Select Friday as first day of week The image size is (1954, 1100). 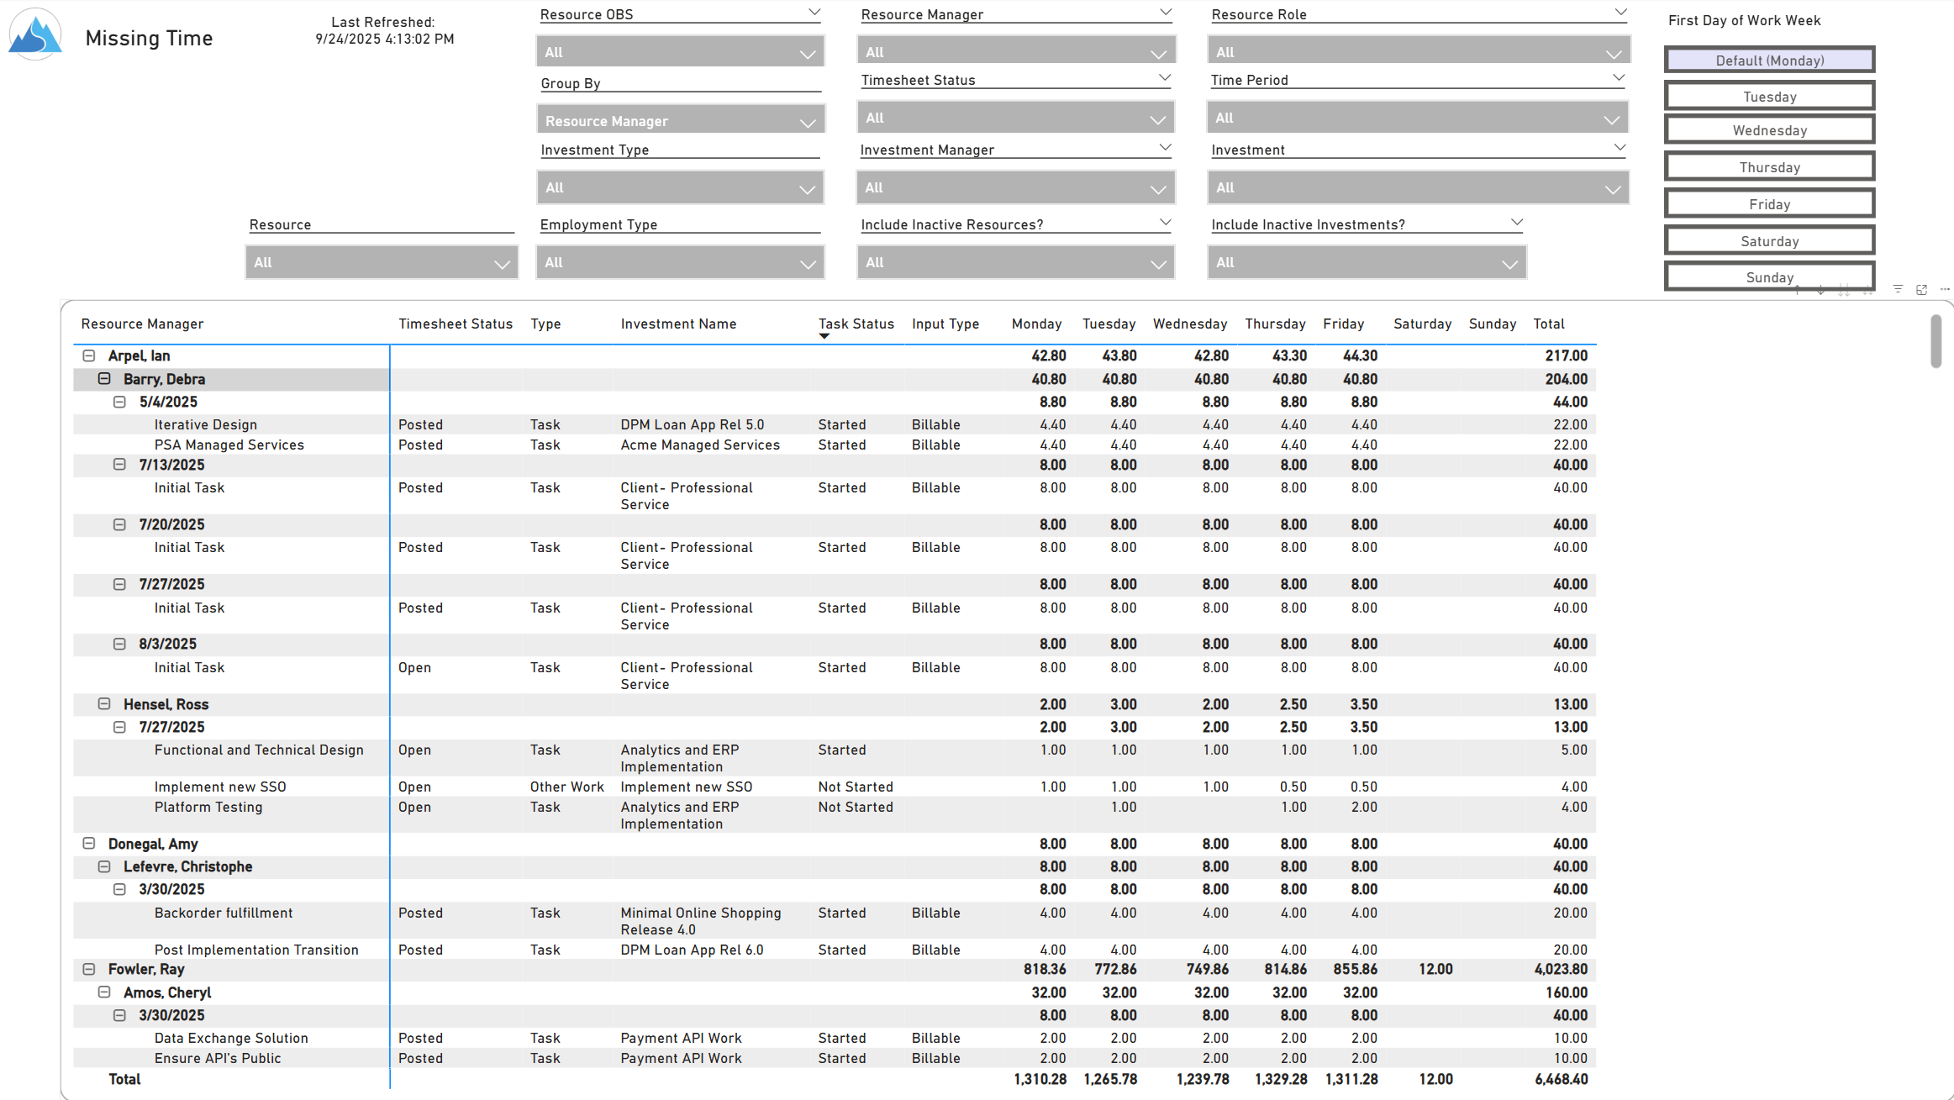click(1769, 204)
